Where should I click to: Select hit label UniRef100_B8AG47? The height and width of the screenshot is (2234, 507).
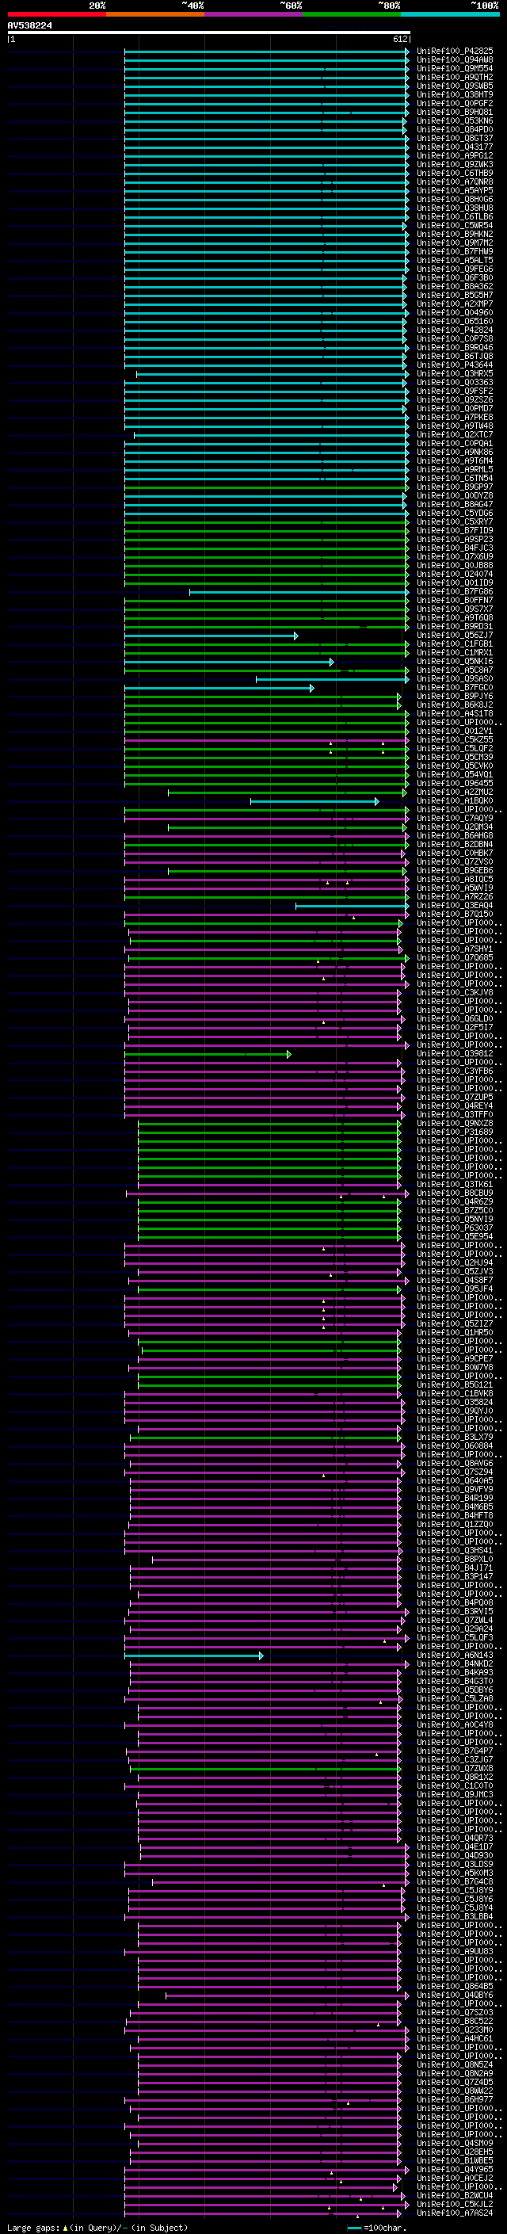click(x=455, y=504)
